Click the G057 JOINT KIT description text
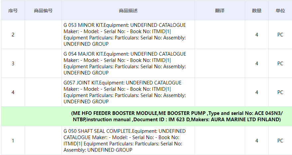The height and width of the screenshot is (155, 292). pyautogui.click(x=125, y=92)
